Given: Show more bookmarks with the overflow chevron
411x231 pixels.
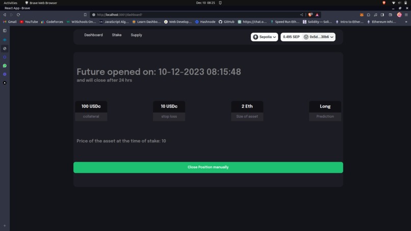Looking at the screenshot, I should pos(406,22).
